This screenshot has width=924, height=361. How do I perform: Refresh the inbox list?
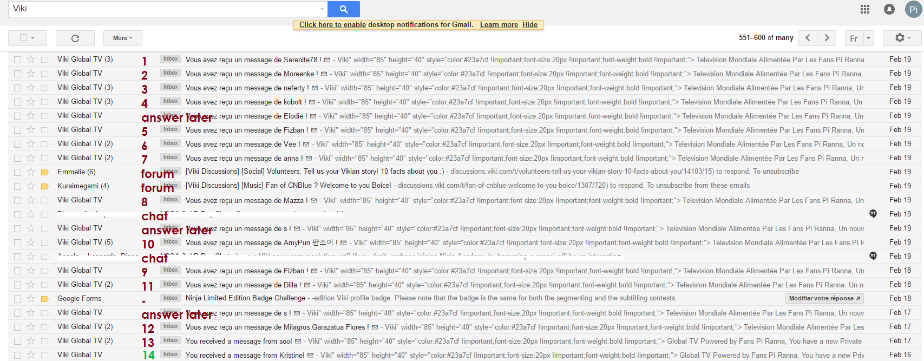pos(75,38)
